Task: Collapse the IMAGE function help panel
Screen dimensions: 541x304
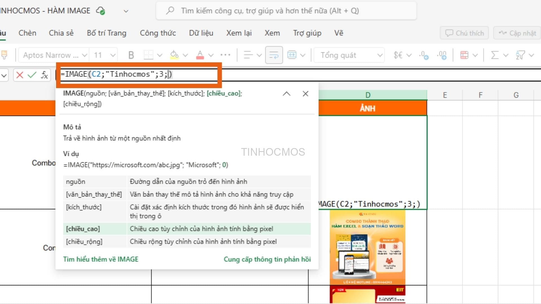Action: (x=287, y=94)
